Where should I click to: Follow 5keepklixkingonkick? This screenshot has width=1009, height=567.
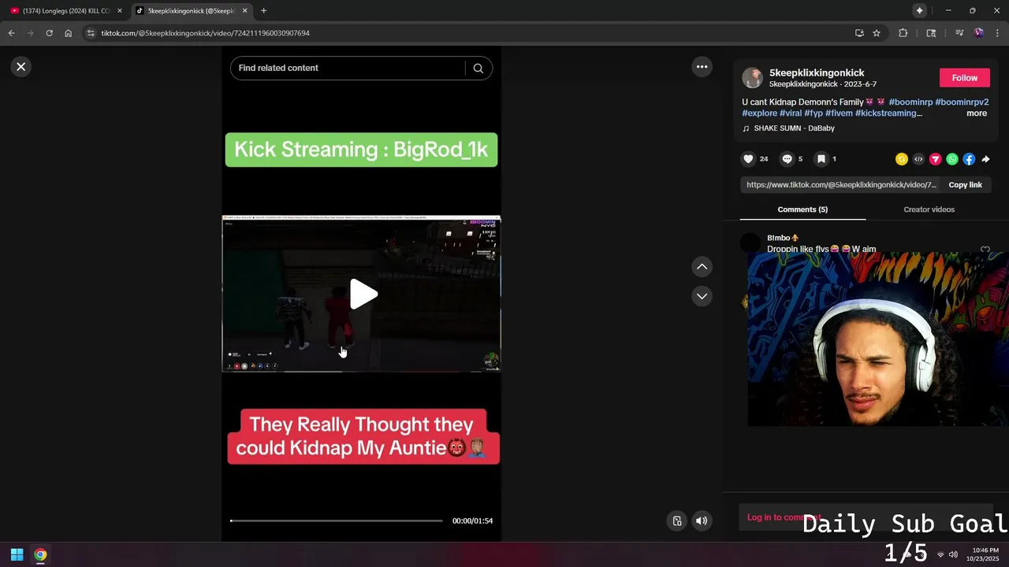click(x=964, y=78)
